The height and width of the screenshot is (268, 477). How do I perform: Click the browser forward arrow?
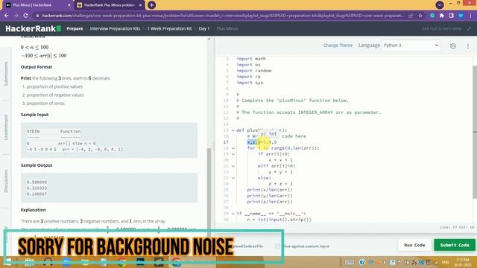point(16,16)
